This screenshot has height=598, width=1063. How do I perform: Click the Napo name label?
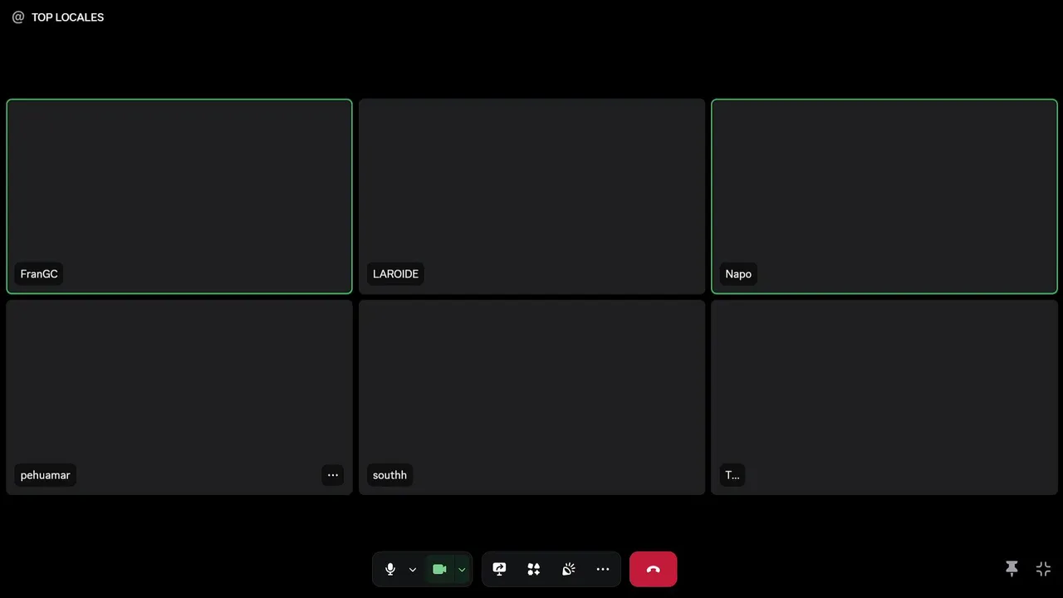tap(738, 274)
